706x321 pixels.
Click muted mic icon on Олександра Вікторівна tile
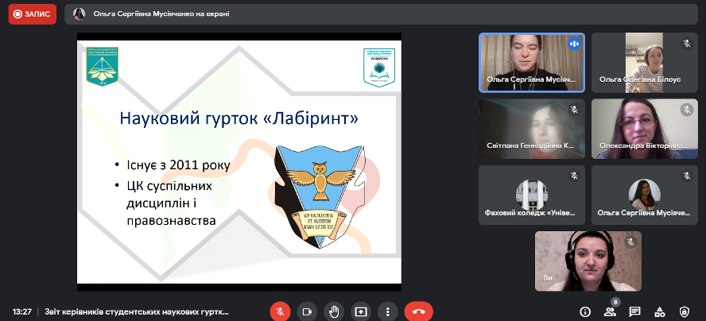tap(687, 110)
